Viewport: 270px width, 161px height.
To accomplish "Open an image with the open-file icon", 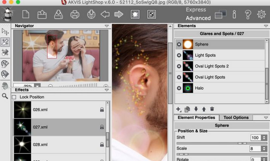I will (42, 14).
